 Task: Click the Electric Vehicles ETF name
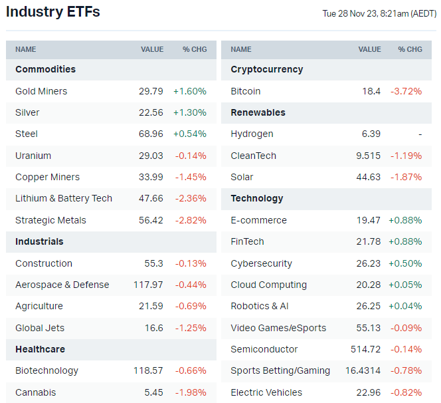tap(266, 392)
